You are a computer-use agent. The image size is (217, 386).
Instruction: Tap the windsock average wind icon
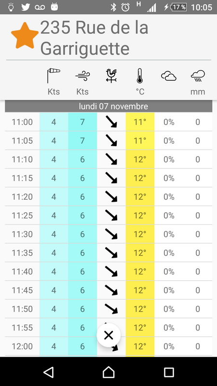click(54, 76)
